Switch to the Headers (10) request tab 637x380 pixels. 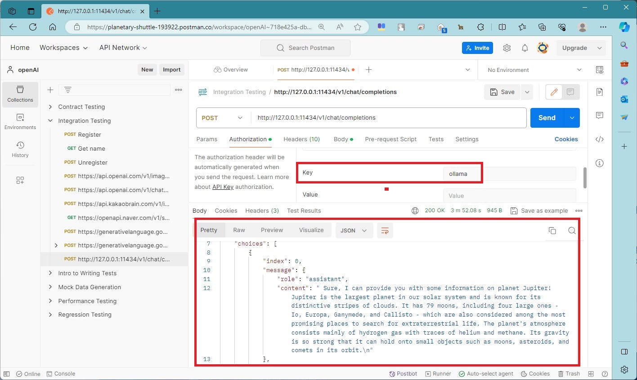point(301,139)
